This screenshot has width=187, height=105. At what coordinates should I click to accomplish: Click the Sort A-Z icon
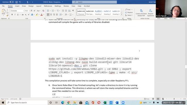pos(70,11)
